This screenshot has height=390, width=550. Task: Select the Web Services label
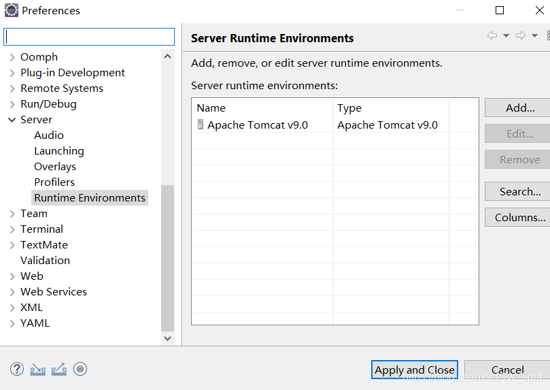click(53, 292)
